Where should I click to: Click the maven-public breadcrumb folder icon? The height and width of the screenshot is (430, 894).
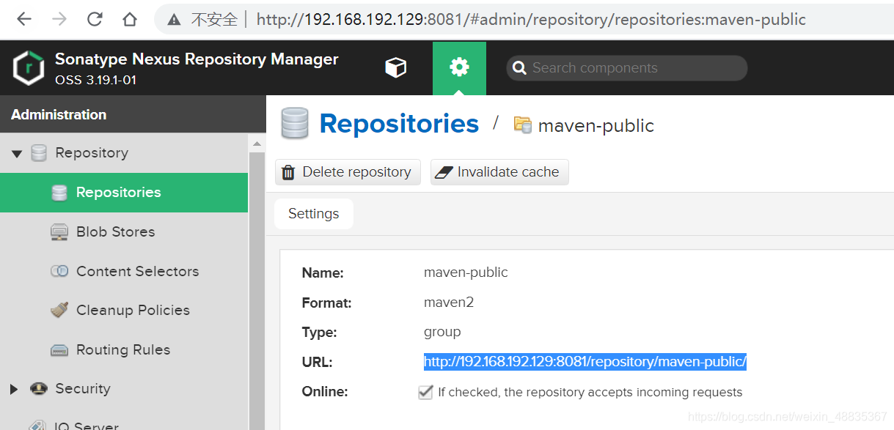523,125
